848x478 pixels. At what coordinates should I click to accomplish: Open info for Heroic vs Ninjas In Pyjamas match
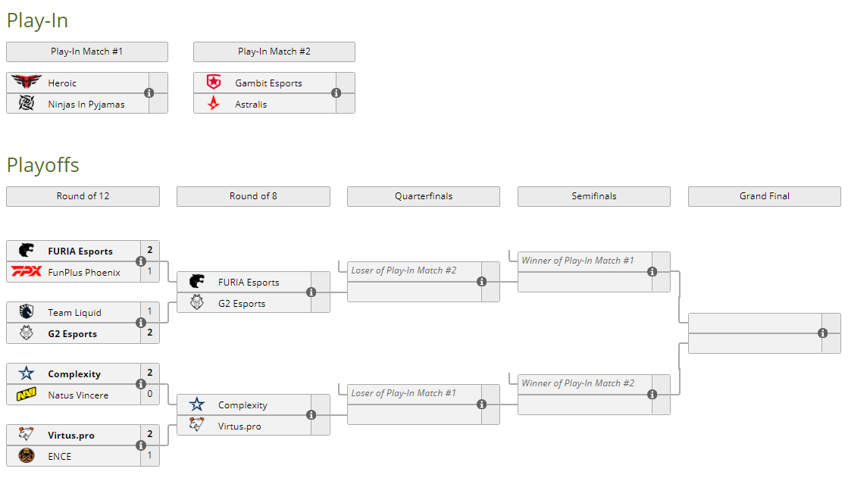coord(149,93)
